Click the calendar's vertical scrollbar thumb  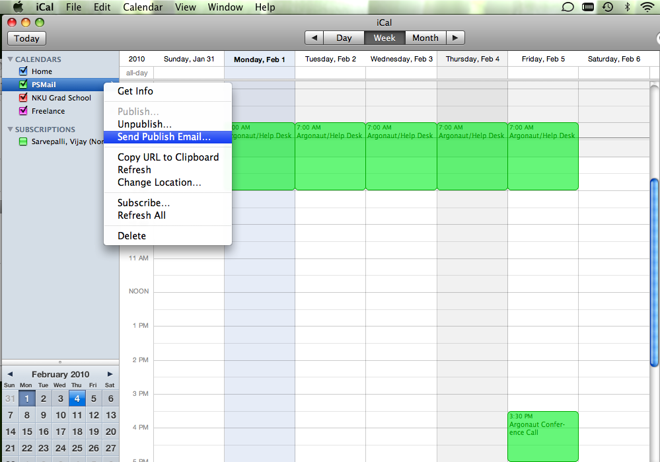654,273
